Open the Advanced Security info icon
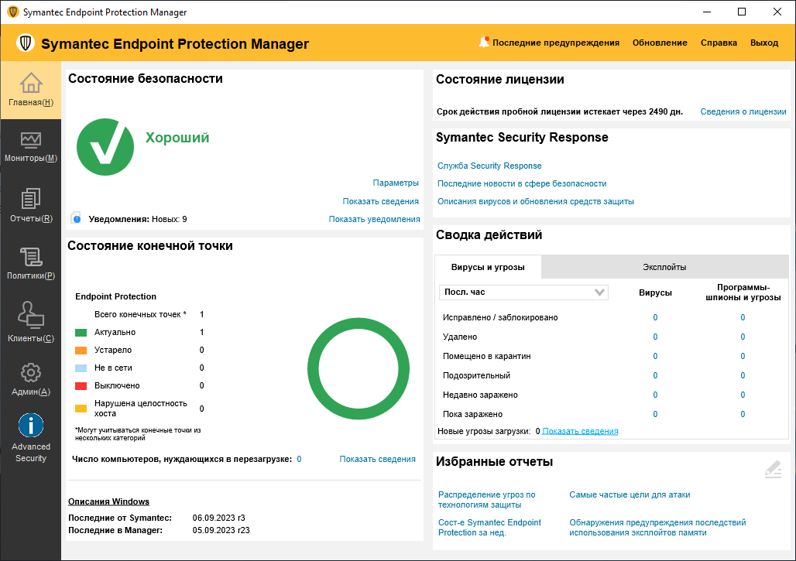 (31, 425)
